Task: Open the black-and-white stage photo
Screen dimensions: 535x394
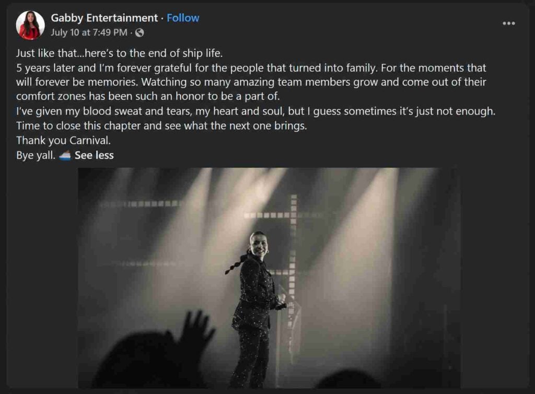Action: (x=269, y=277)
